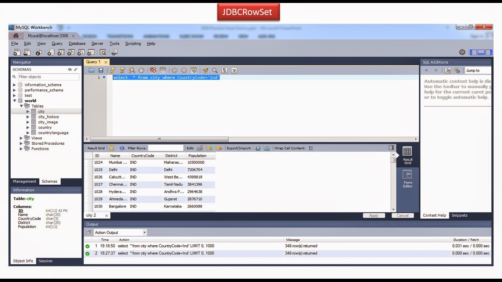This screenshot has width=502, height=282.
Task: Rollback transaction X icon
Action: coord(184,70)
